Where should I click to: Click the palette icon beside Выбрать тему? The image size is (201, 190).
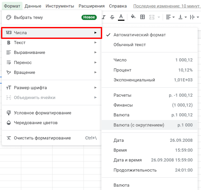point(9,17)
